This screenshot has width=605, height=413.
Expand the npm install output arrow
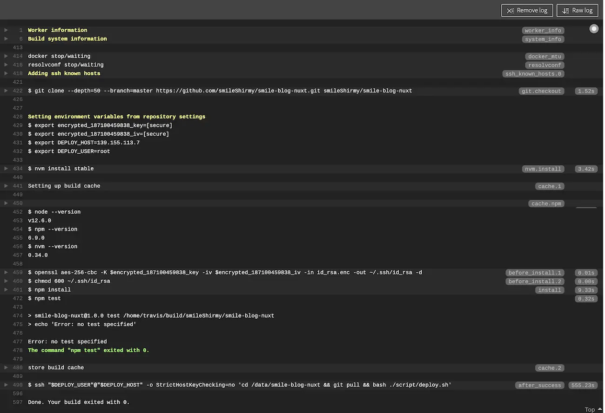6,289
